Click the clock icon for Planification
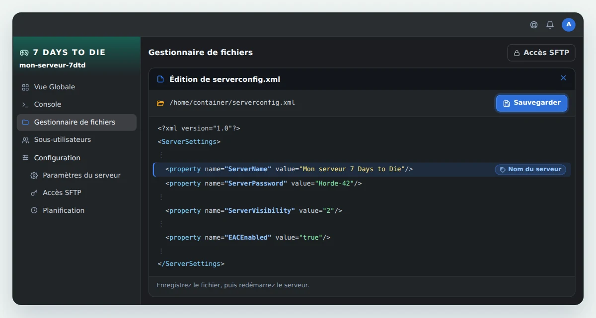The image size is (596, 318). [x=34, y=210]
